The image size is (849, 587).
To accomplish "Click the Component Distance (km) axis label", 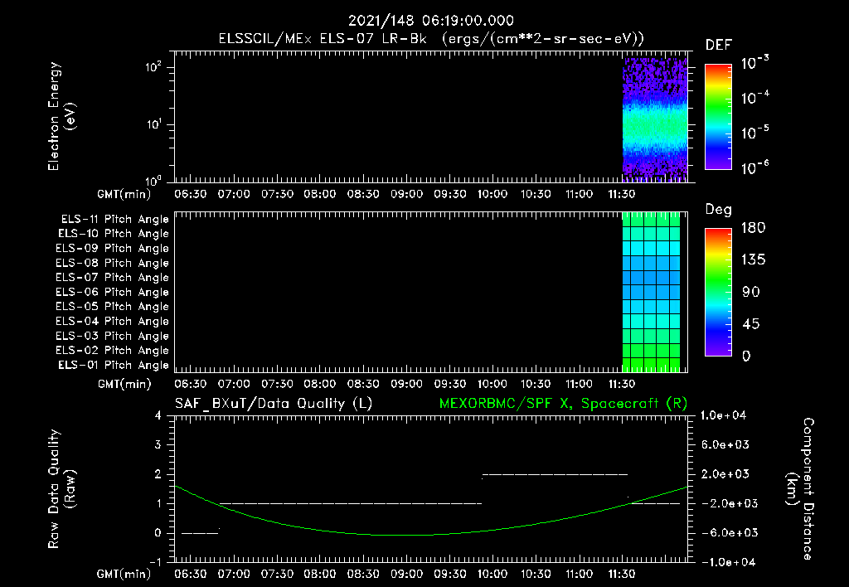I will [800, 489].
